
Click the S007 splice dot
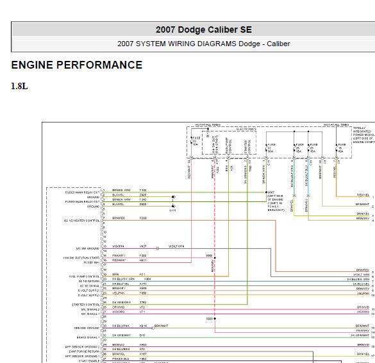pyautogui.click(x=266, y=192)
